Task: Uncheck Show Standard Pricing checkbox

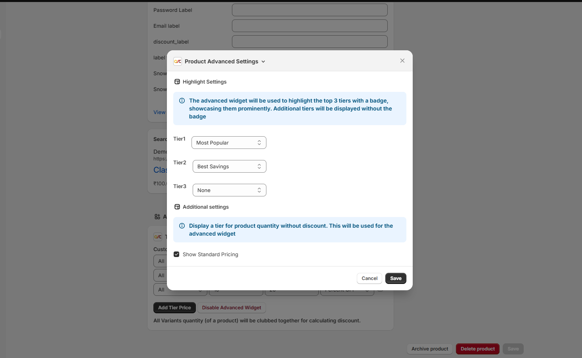Action: [x=176, y=254]
